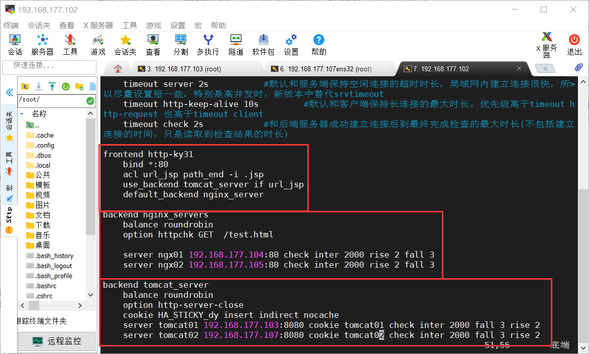The height and width of the screenshot is (354, 589).
Task: Select the 公共 folder
Action: 38,175
